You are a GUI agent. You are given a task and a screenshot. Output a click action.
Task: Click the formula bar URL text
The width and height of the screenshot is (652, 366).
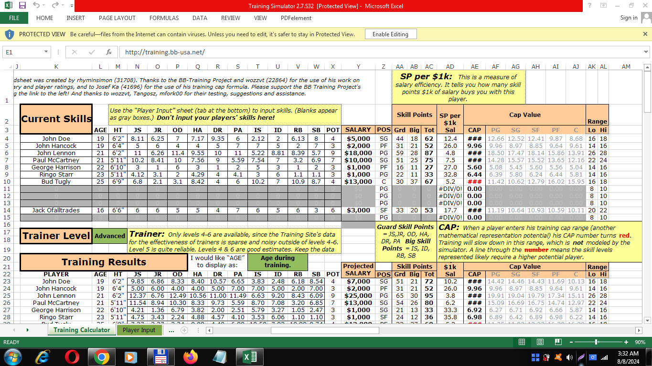click(x=164, y=52)
